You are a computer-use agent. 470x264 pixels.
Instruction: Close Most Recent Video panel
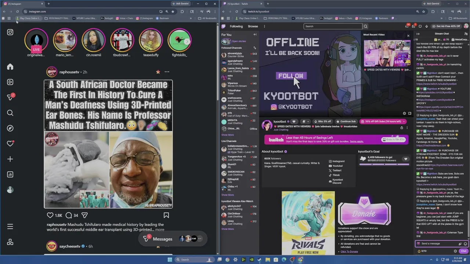[408, 36]
